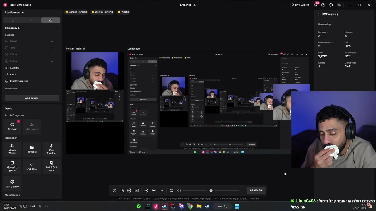Viewport: 376px width, 211px height.
Task: Open TikTok LIVE Studio from the taskbar
Action: [156, 206]
